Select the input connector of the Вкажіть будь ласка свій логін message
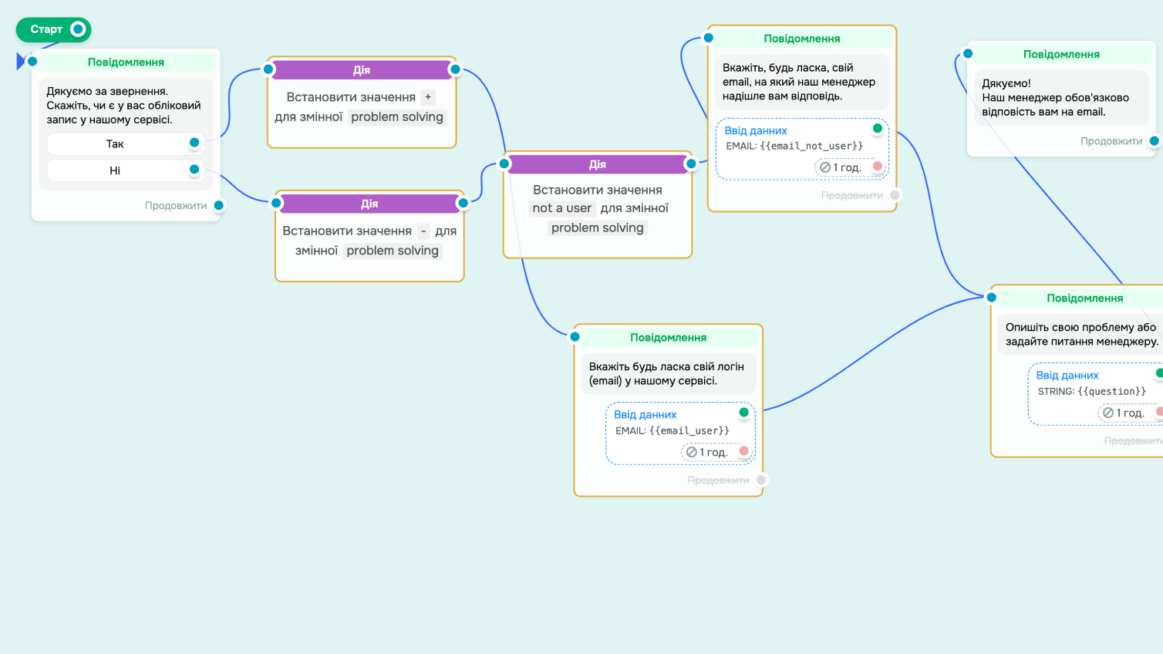The width and height of the screenshot is (1163, 654). (575, 337)
